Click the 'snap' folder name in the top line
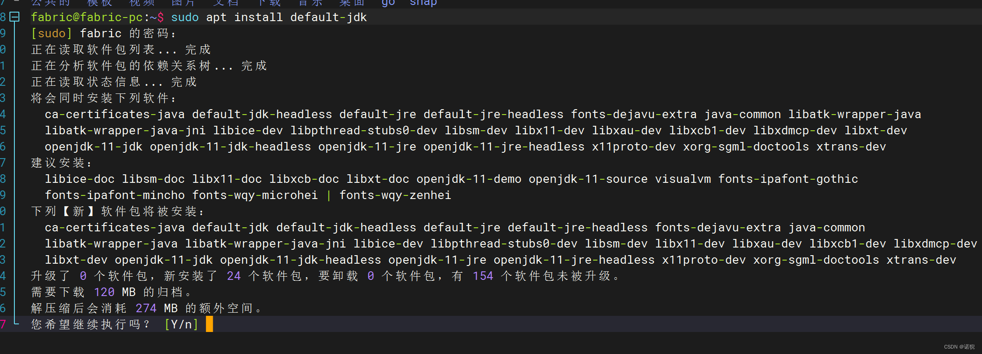The height and width of the screenshot is (354, 982). (x=423, y=3)
